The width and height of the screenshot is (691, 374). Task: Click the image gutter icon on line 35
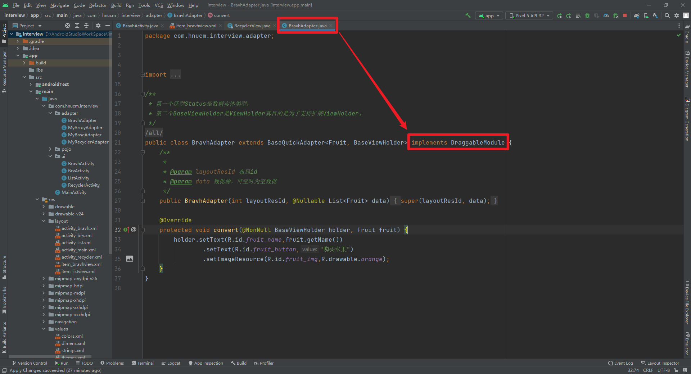(130, 259)
